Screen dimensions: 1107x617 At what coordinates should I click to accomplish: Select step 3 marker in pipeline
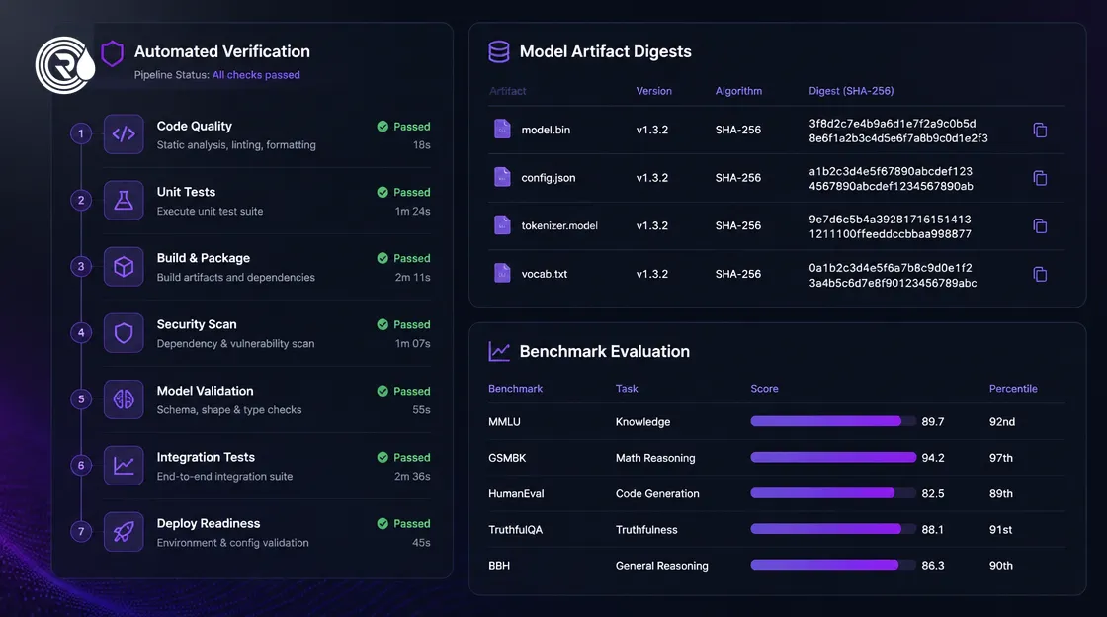point(81,266)
